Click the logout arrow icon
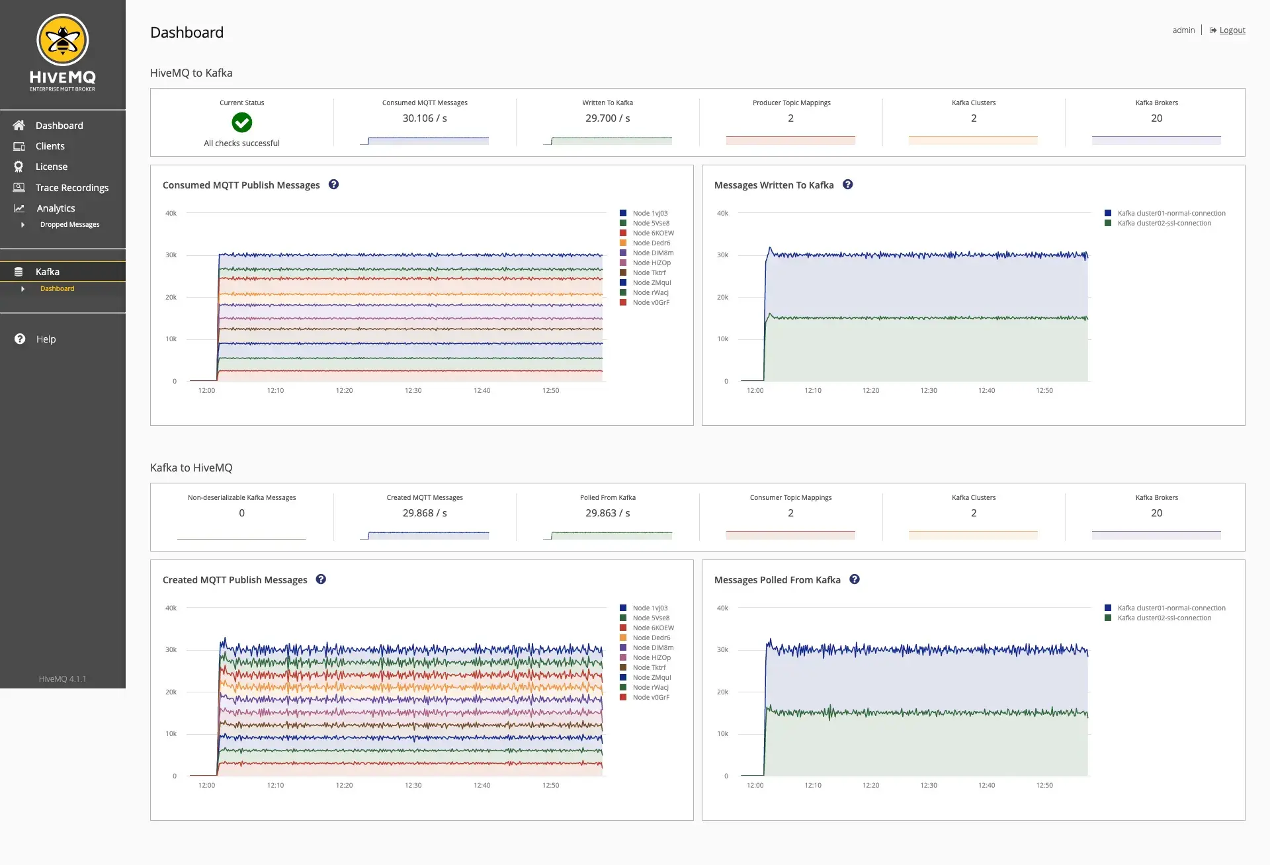The height and width of the screenshot is (865, 1270). 1213,30
